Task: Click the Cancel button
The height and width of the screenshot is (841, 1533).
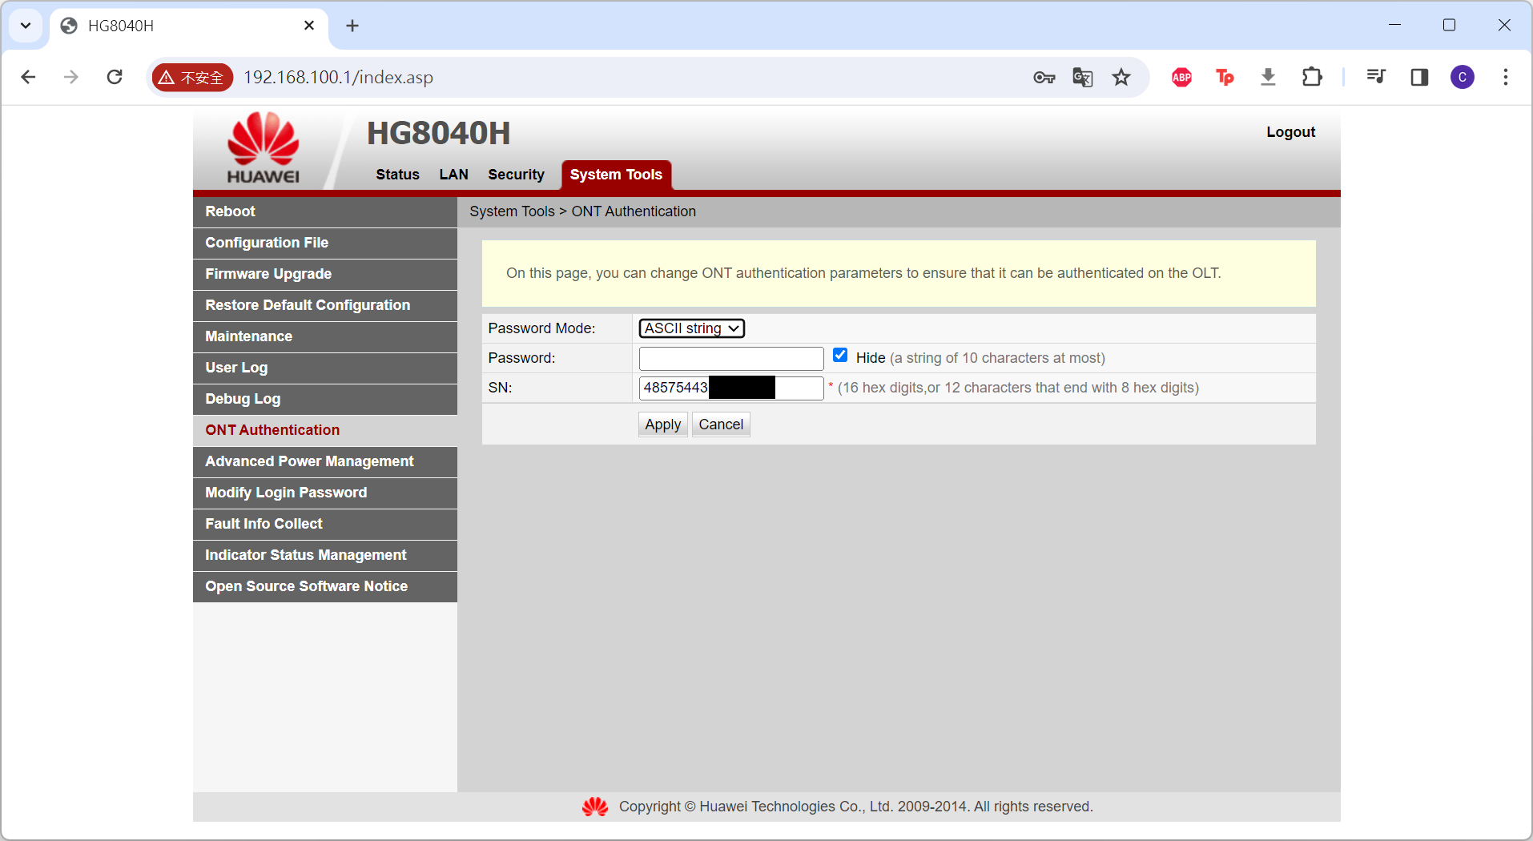Action: [721, 425]
